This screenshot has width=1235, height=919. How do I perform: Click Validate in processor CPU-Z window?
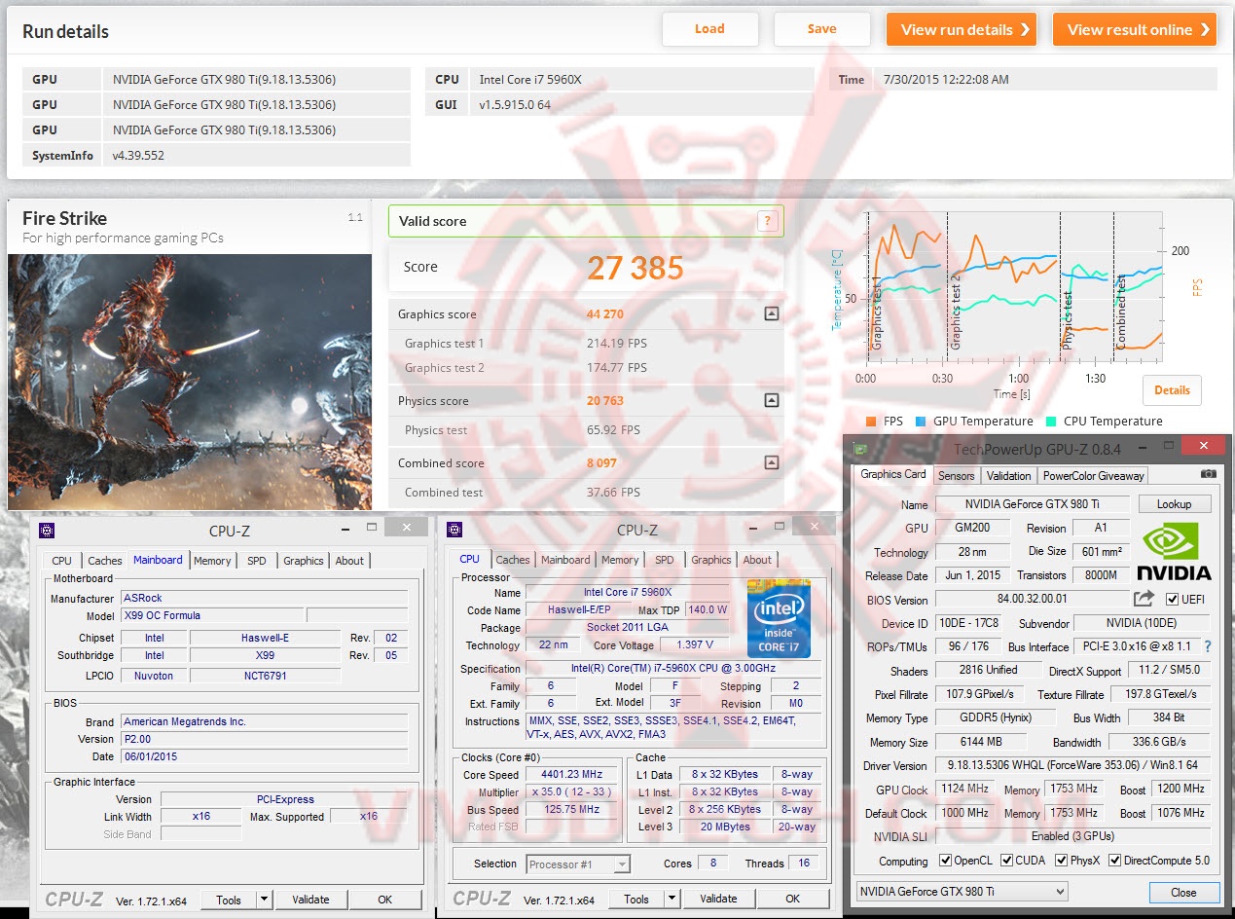718,899
